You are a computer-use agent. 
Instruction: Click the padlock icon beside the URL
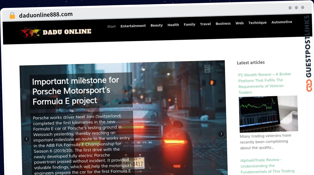[12, 16]
